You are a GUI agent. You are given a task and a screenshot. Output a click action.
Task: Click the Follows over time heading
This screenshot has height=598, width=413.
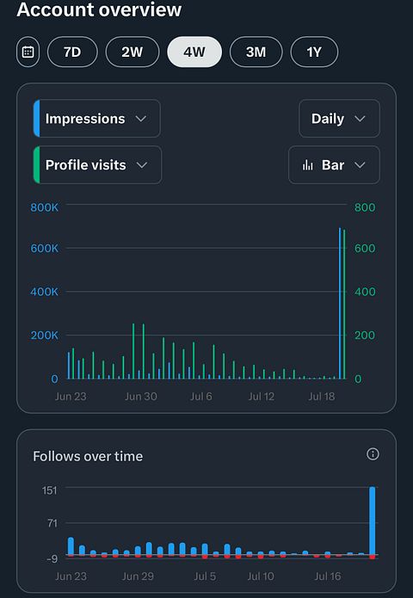point(88,456)
